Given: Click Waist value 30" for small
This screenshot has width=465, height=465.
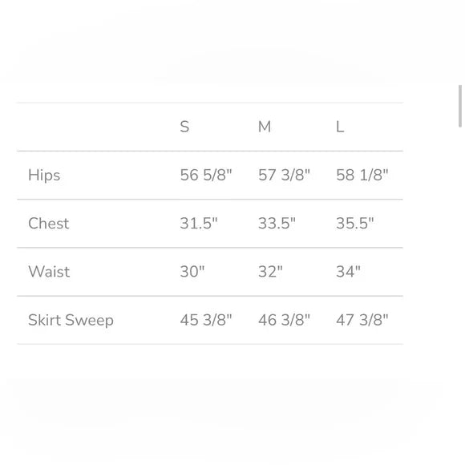Looking at the screenshot, I should point(192,272).
